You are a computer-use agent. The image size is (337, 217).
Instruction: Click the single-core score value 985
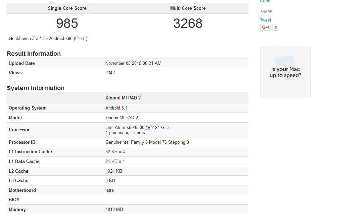pos(67,24)
